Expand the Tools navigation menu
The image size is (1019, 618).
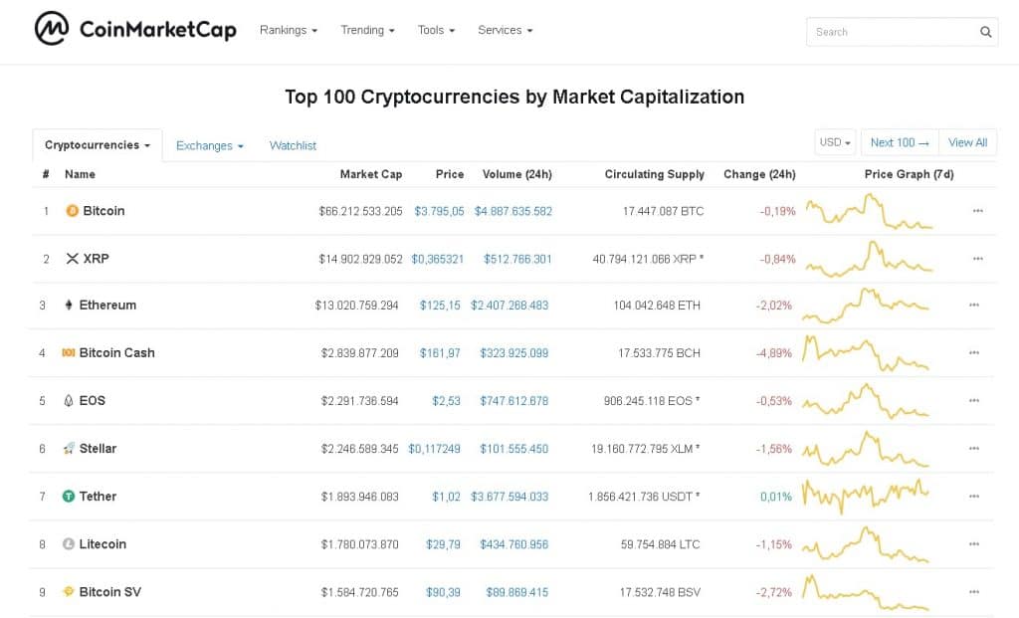pos(436,30)
